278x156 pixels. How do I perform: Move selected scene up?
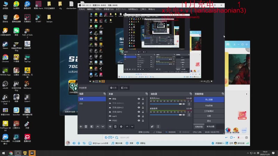(x=98, y=127)
